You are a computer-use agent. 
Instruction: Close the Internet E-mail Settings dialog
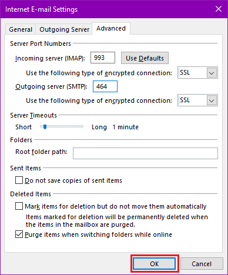coord(219,9)
